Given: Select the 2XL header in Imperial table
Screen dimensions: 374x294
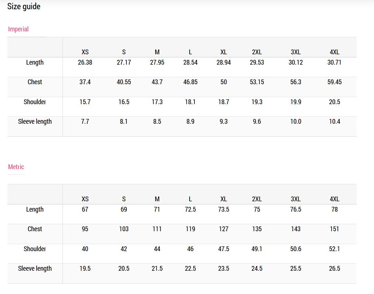Looking at the screenshot, I should (257, 52).
